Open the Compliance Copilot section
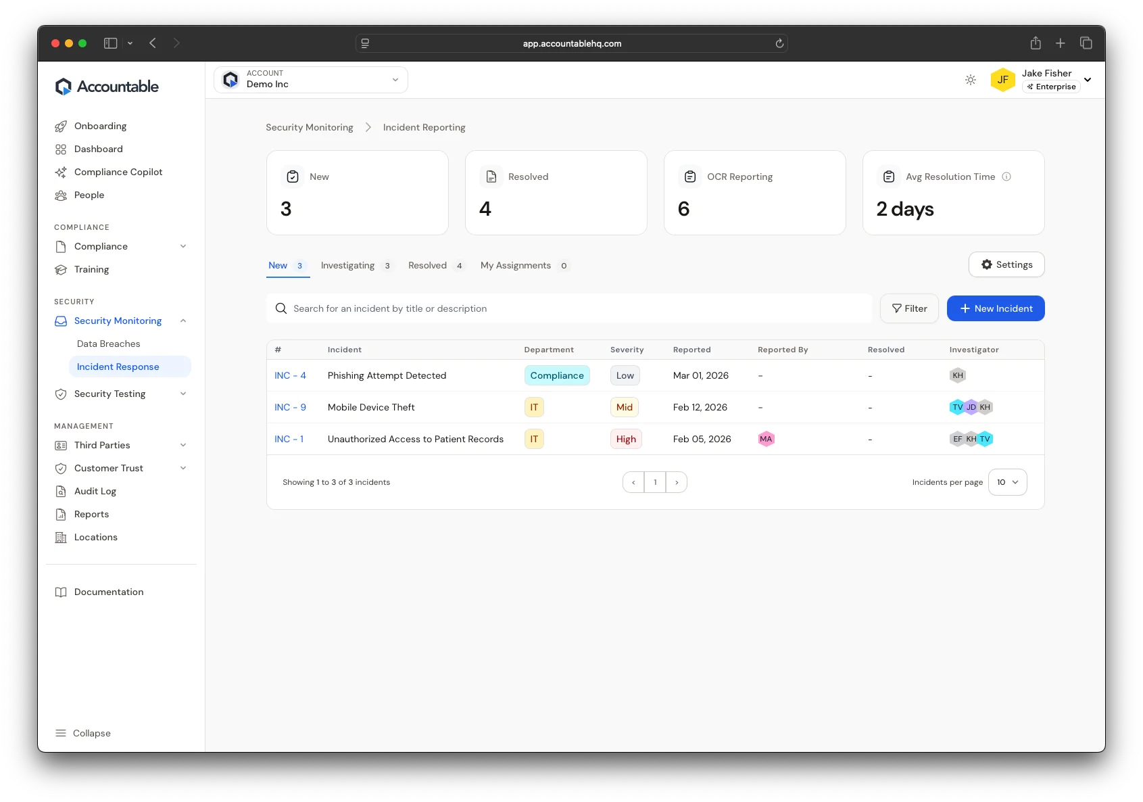 [118, 172]
